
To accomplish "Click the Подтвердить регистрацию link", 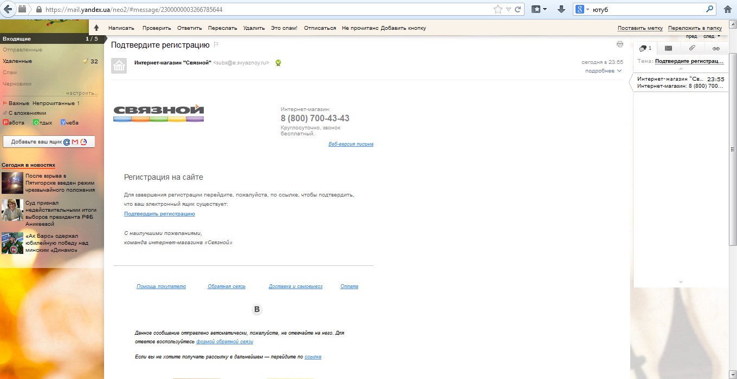I will tap(159, 214).
